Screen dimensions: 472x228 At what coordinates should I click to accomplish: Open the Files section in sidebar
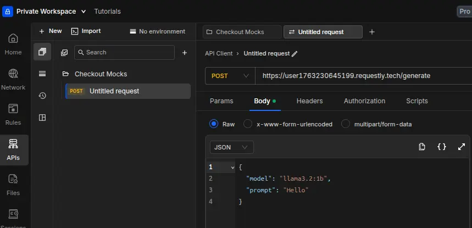(x=13, y=184)
